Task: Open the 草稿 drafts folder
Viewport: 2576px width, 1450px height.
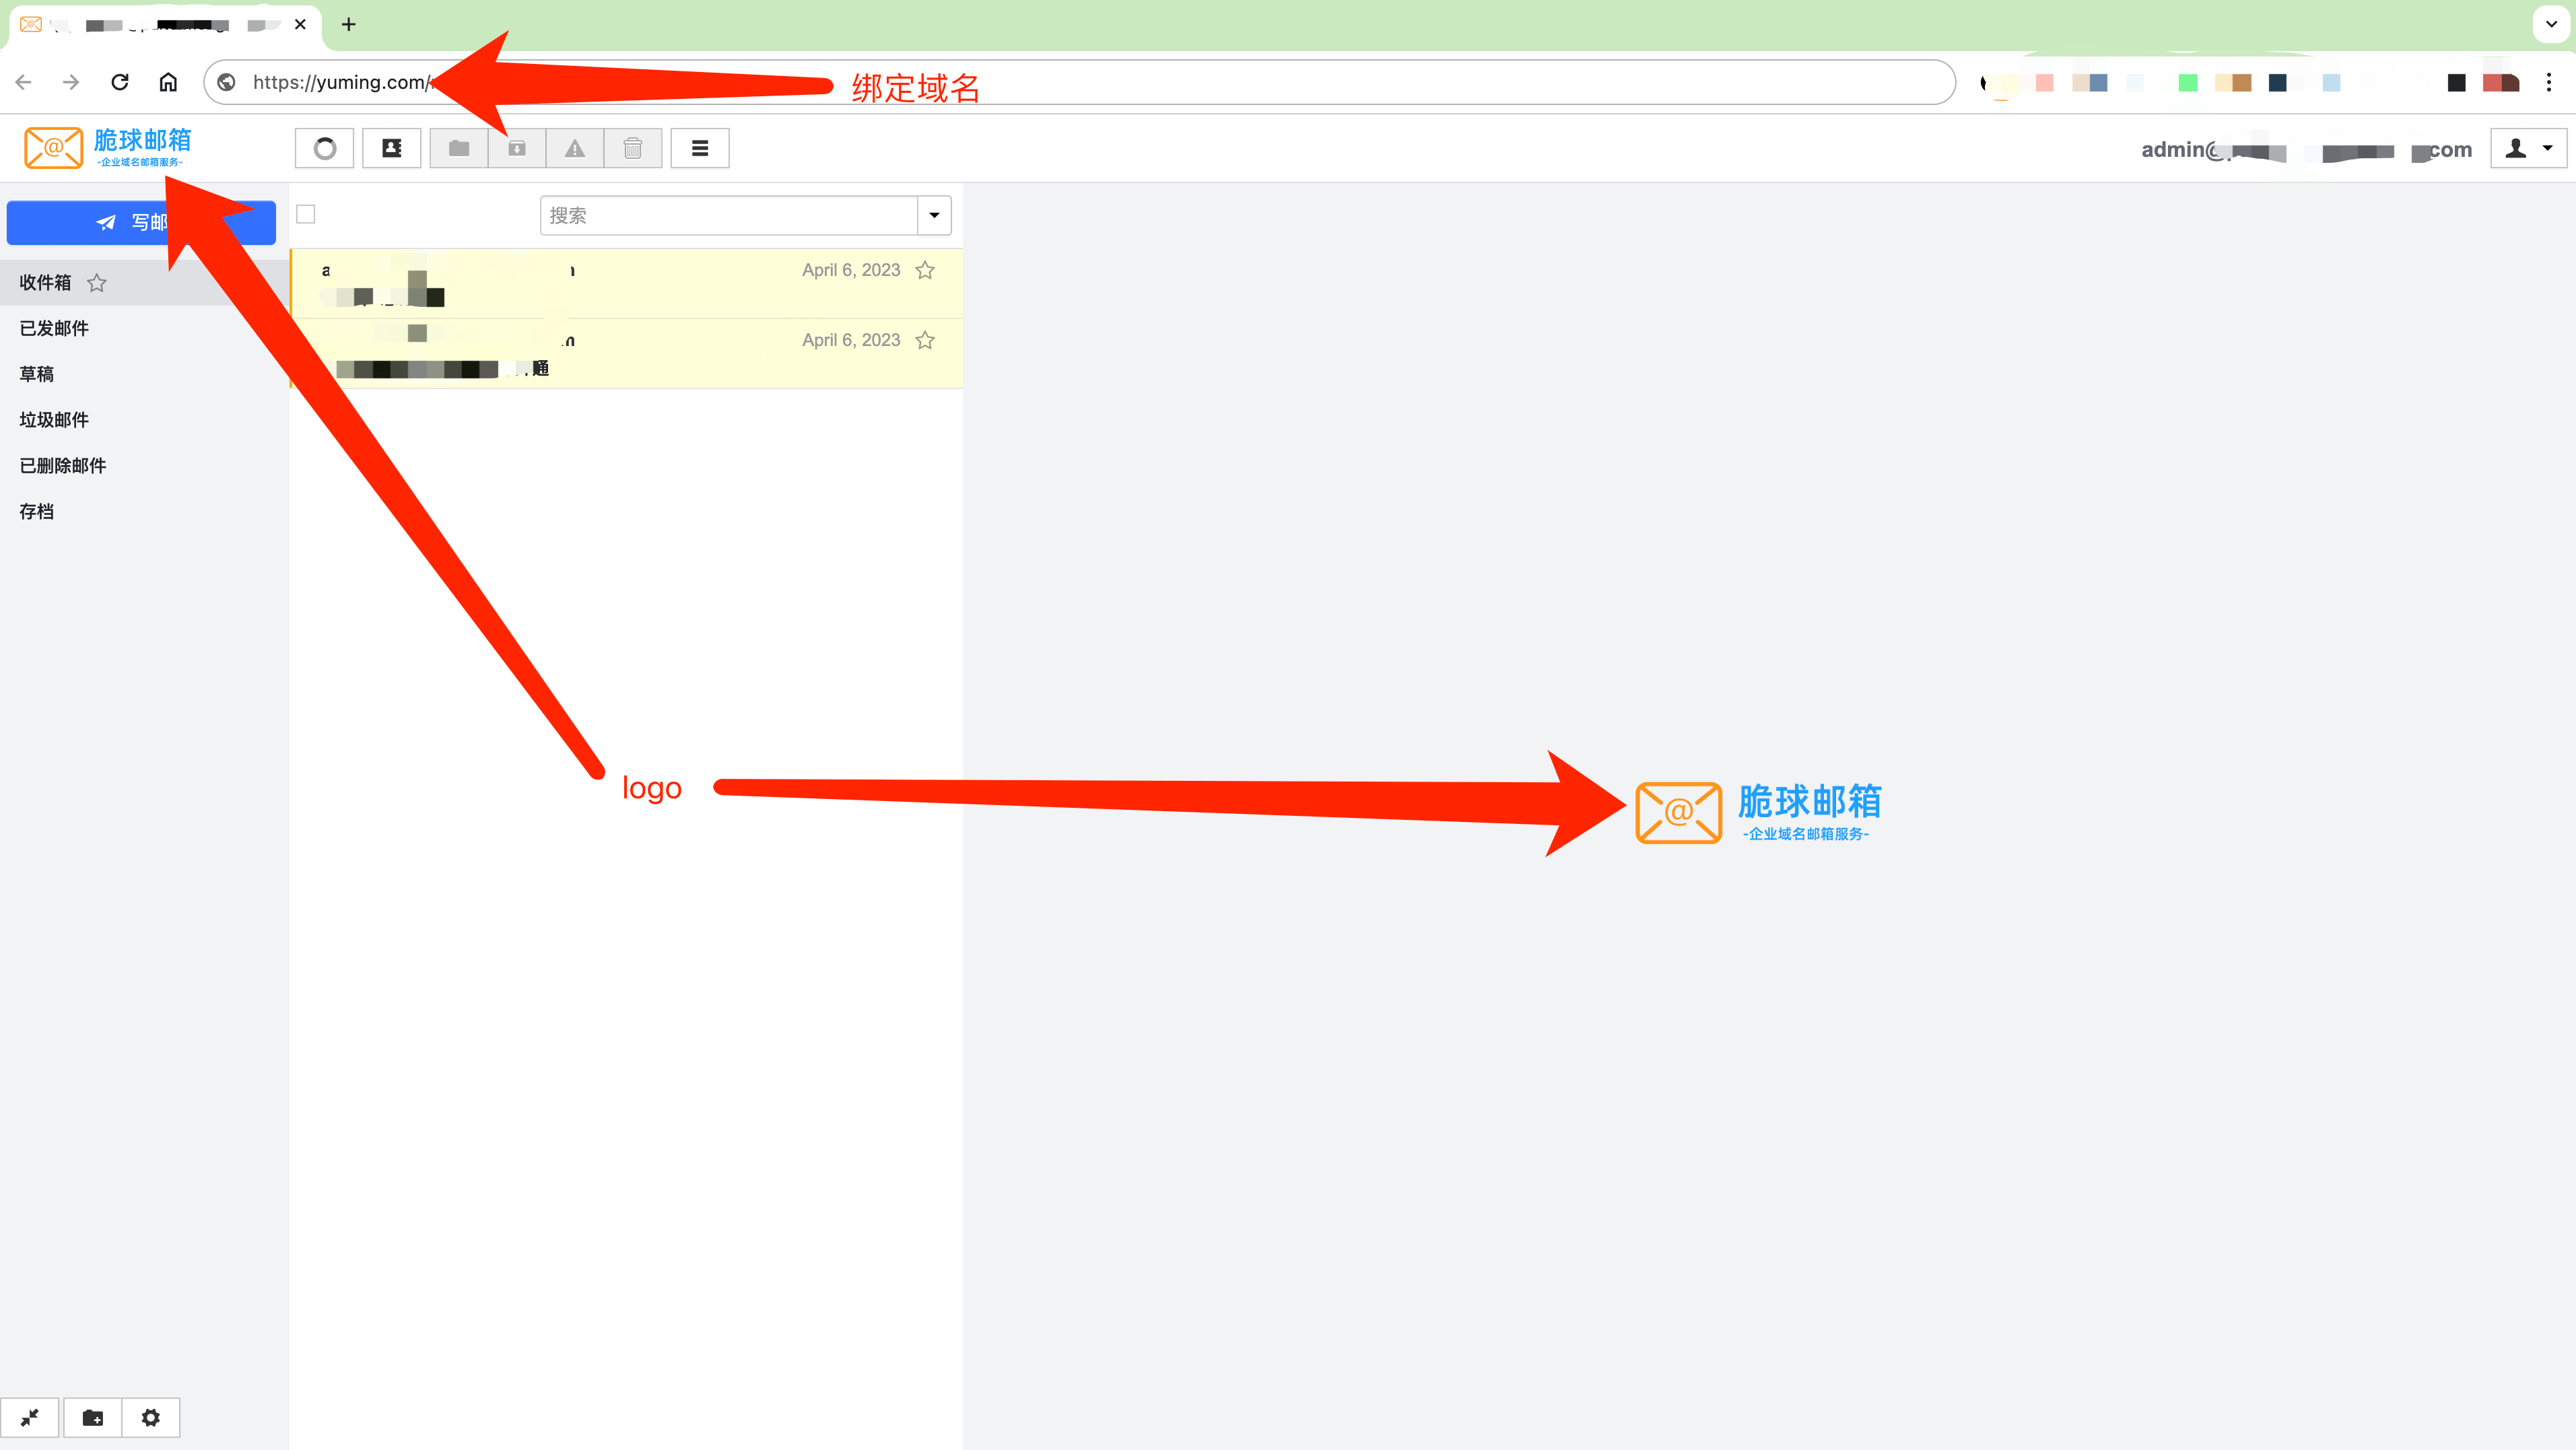Action: click(x=37, y=374)
